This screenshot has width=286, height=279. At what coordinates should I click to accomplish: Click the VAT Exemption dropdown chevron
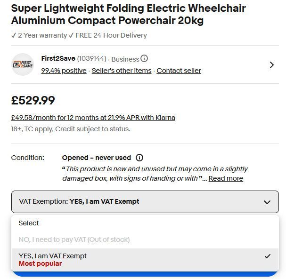coord(267,202)
